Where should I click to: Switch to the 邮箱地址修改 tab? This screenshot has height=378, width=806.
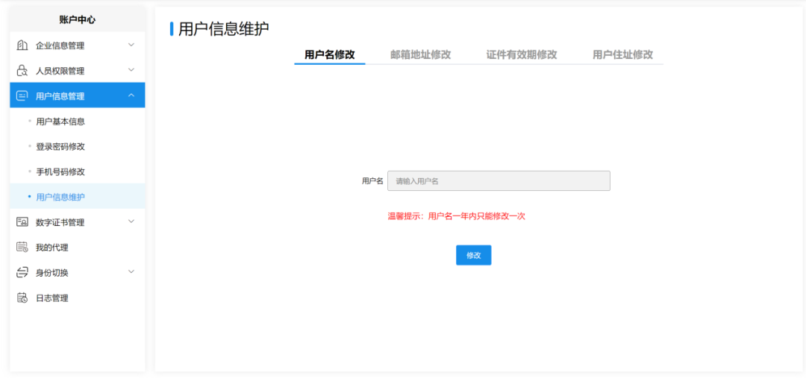pos(420,55)
